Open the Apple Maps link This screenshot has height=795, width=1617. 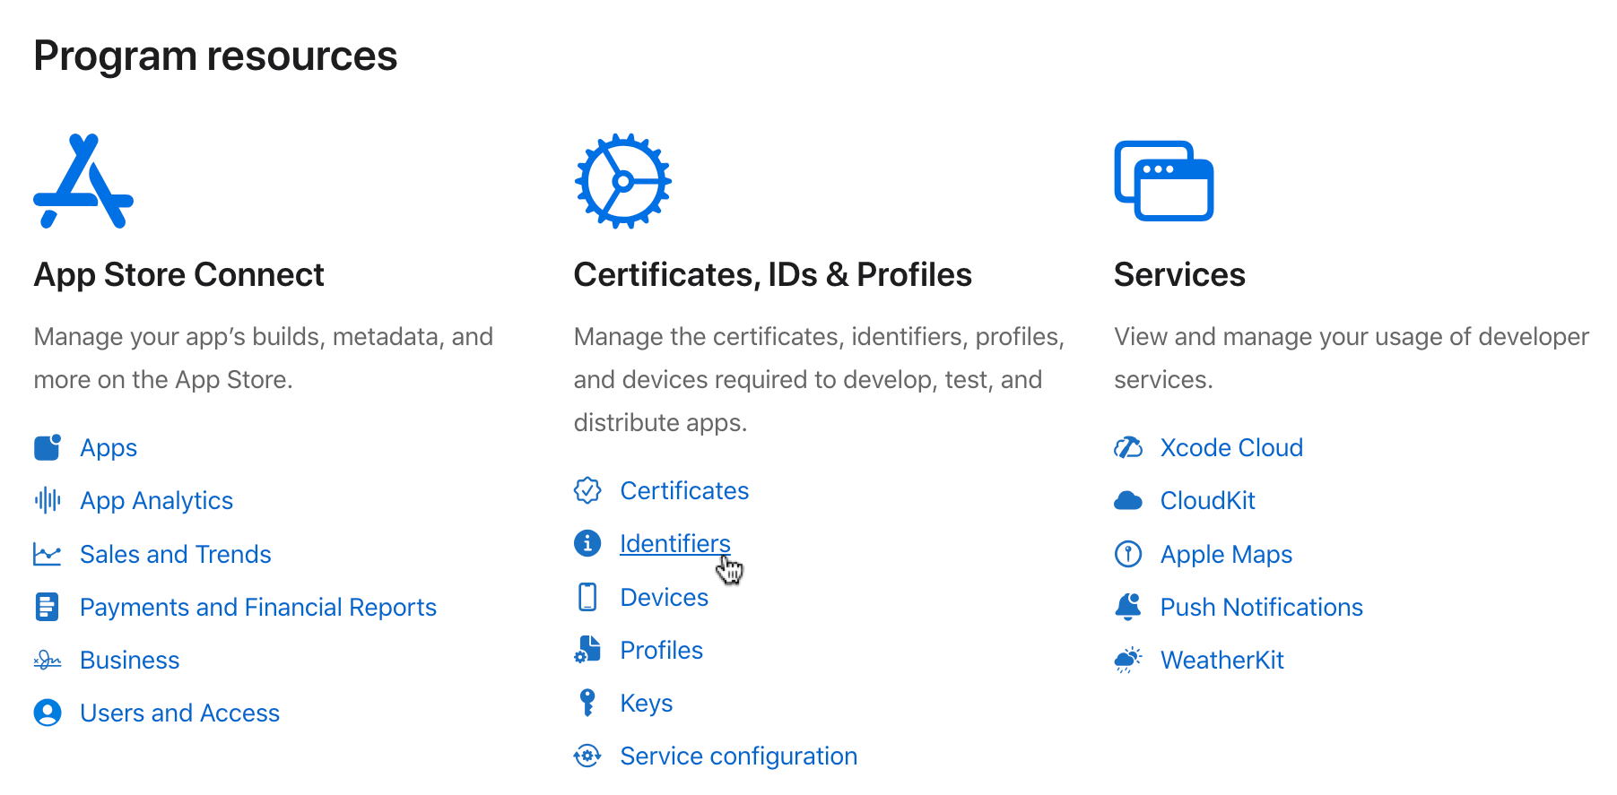tap(1227, 555)
